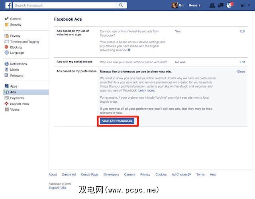Select Mobile settings
This screenshot has height=199, width=255.
pos(15,70)
